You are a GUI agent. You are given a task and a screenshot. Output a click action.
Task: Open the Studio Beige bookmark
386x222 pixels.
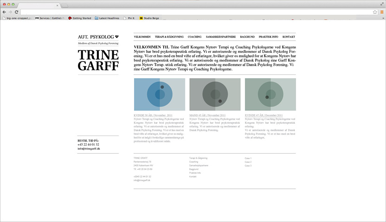coord(149,18)
